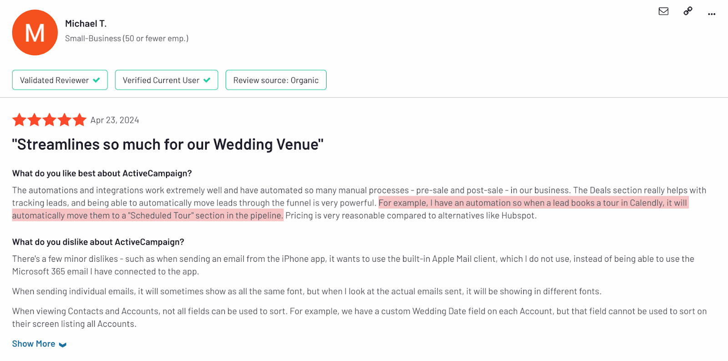Click the Verified Current User checkmark icon
This screenshot has width=728, height=361.
pos(207,80)
